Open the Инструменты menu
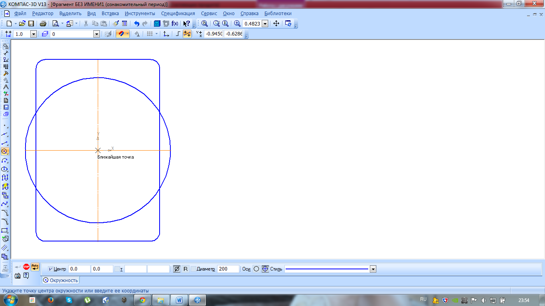The image size is (545, 306). pyautogui.click(x=140, y=13)
